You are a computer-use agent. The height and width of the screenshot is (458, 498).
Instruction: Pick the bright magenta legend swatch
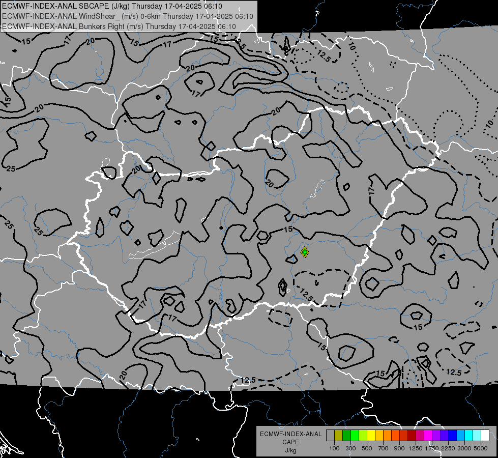[428, 436]
